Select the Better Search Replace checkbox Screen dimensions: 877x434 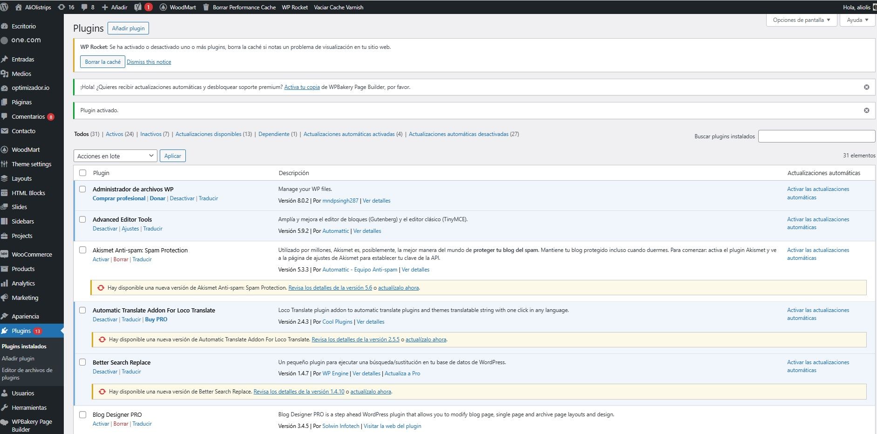(x=83, y=362)
